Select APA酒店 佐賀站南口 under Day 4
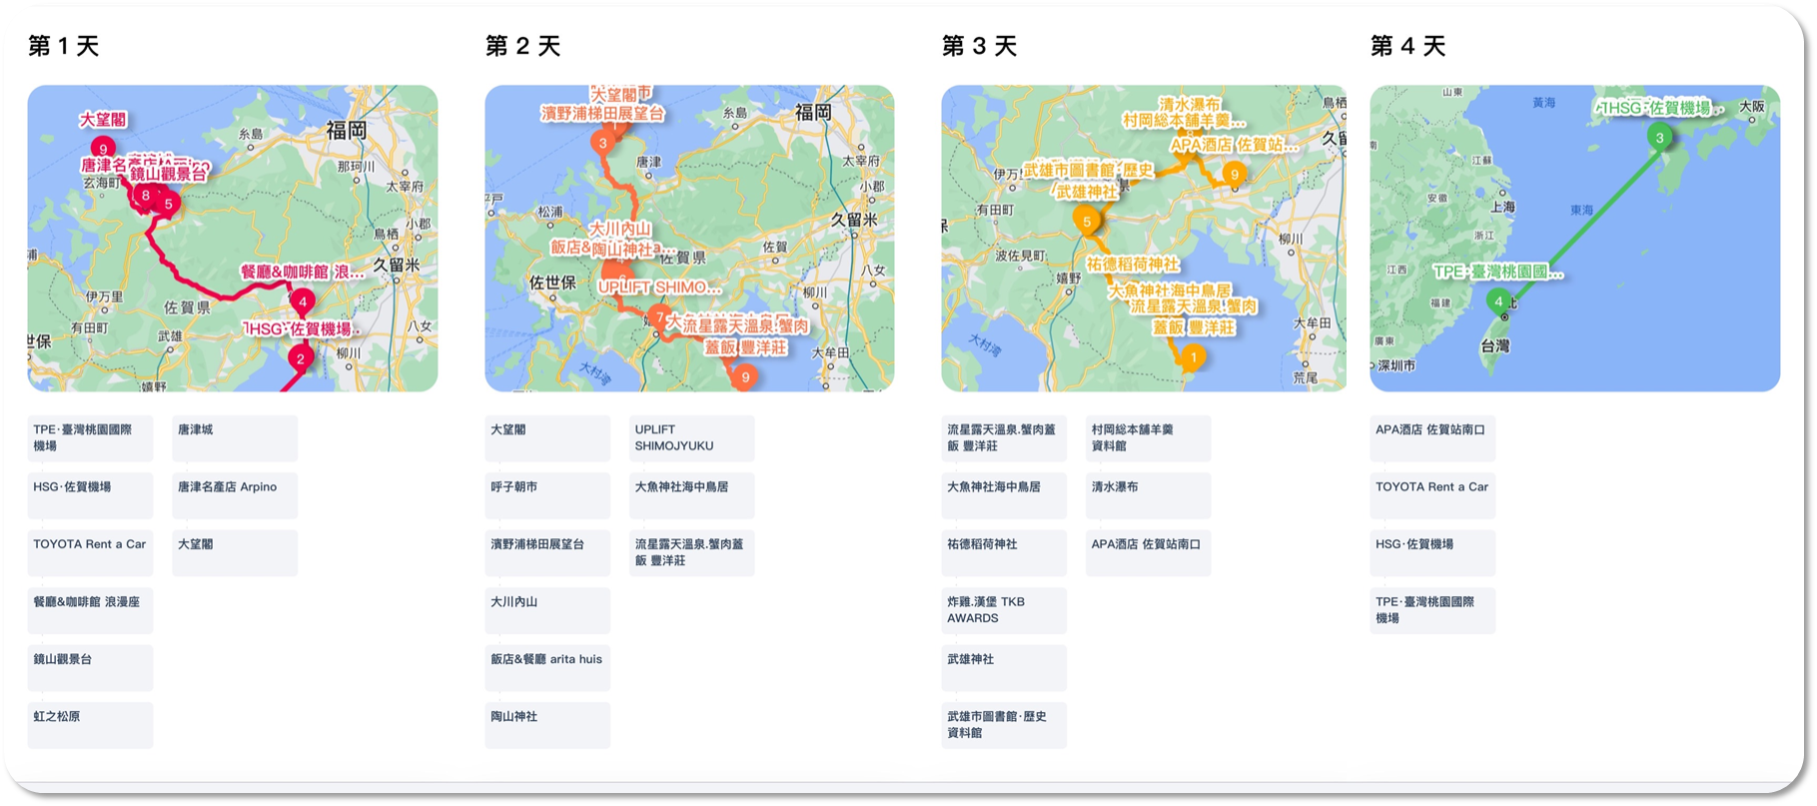 (1433, 438)
